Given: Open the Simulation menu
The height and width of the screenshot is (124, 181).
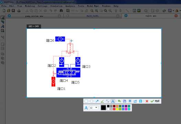Looking at the screenshot, I should (x=56, y=6).
